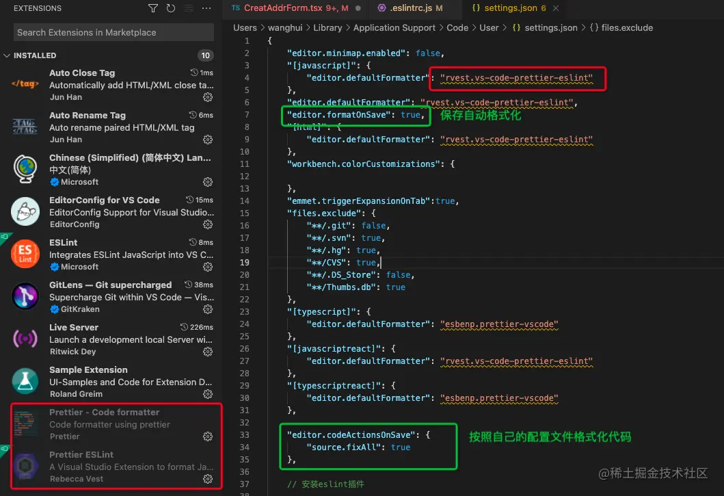The height and width of the screenshot is (496, 724).
Task: Click "workbench.colorCustomizations" key text
Action: (364, 164)
